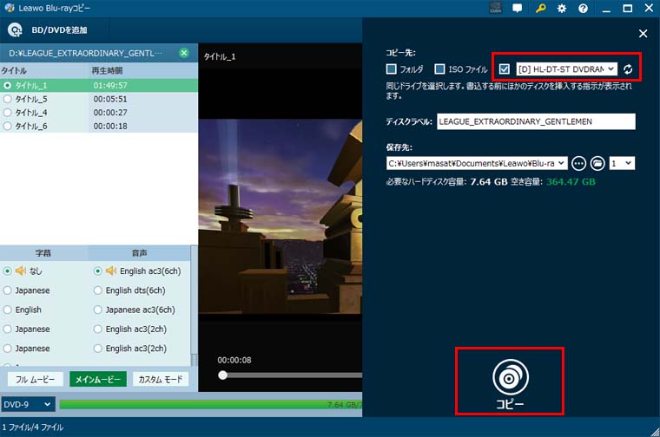
Task: Open the save destination folder icon
Action: coord(597,163)
